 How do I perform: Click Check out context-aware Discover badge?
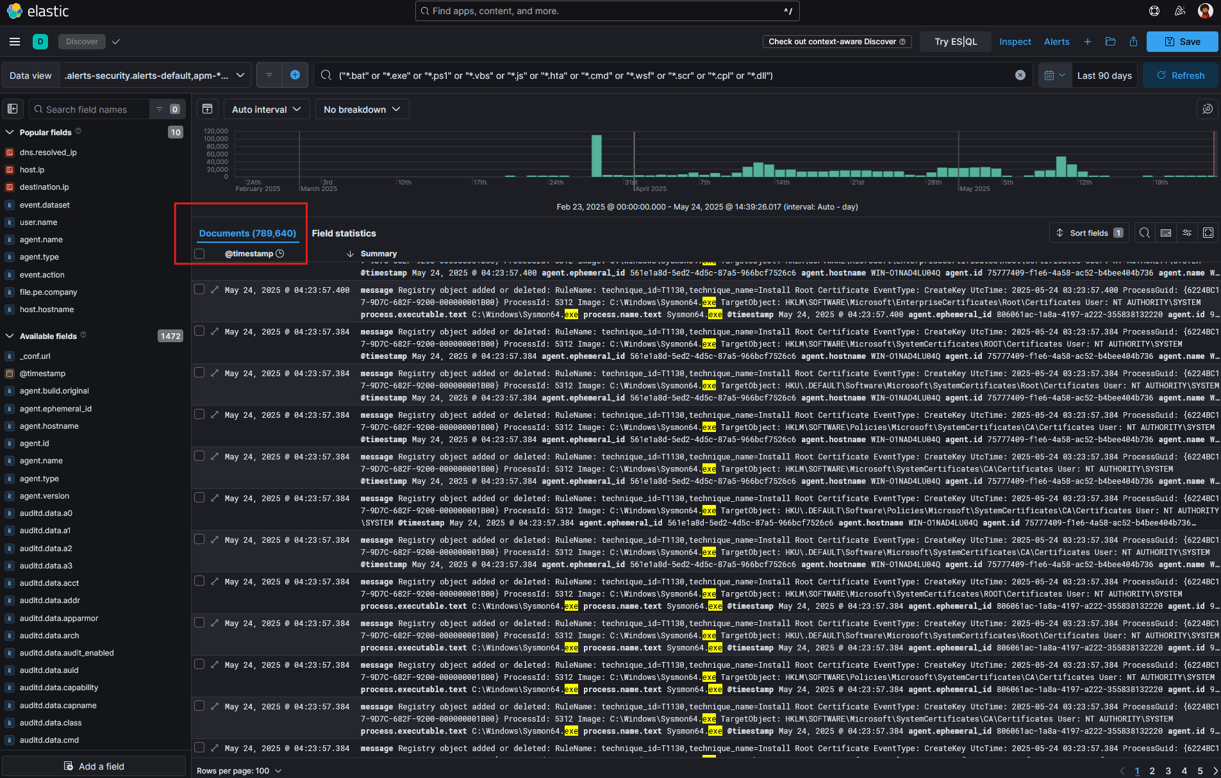(x=836, y=42)
